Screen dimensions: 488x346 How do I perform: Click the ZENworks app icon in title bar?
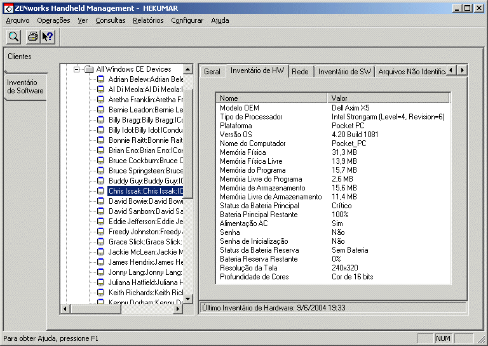coord(9,8)
